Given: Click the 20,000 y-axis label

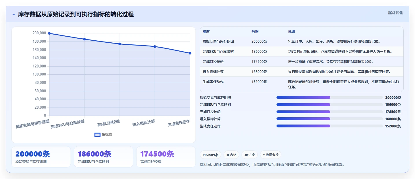Looking at the screenshot, I should coord(40,108).
